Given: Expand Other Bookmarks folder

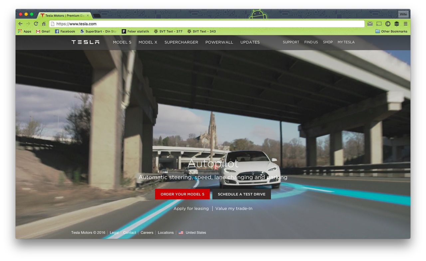Looking at the screenshot, I should [391, 31].
